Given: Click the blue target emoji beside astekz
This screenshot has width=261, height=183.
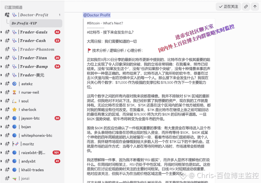Looking at the screenshot, I should (x=15, y=84).
